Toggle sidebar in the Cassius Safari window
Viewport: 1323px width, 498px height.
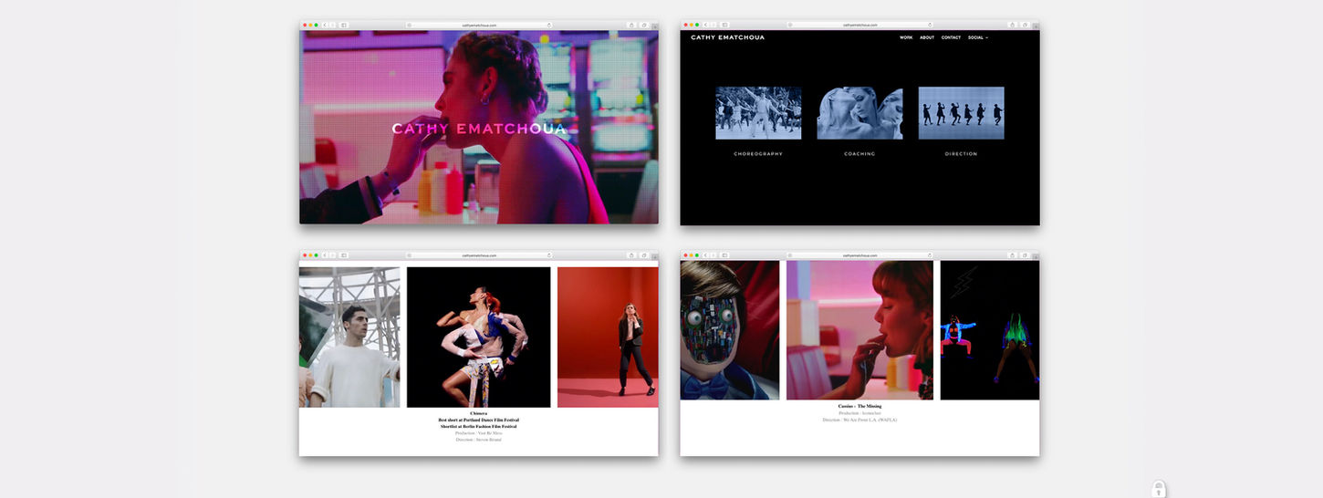[724, 255]
